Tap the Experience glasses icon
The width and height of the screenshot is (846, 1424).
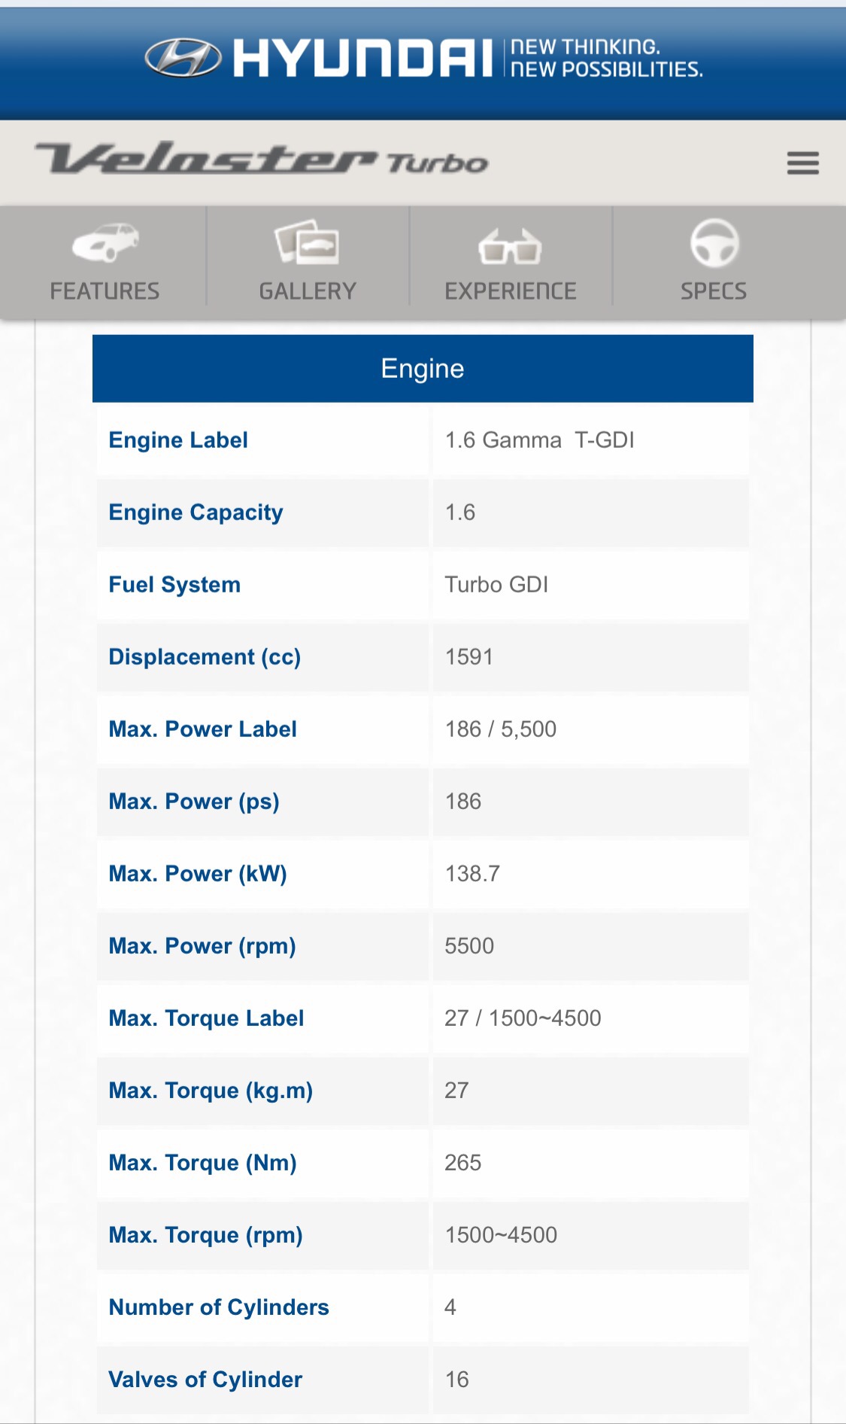(510, 246)
